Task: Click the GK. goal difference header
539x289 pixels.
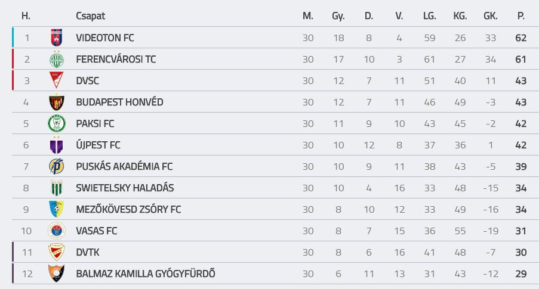Action: (491, 15)
